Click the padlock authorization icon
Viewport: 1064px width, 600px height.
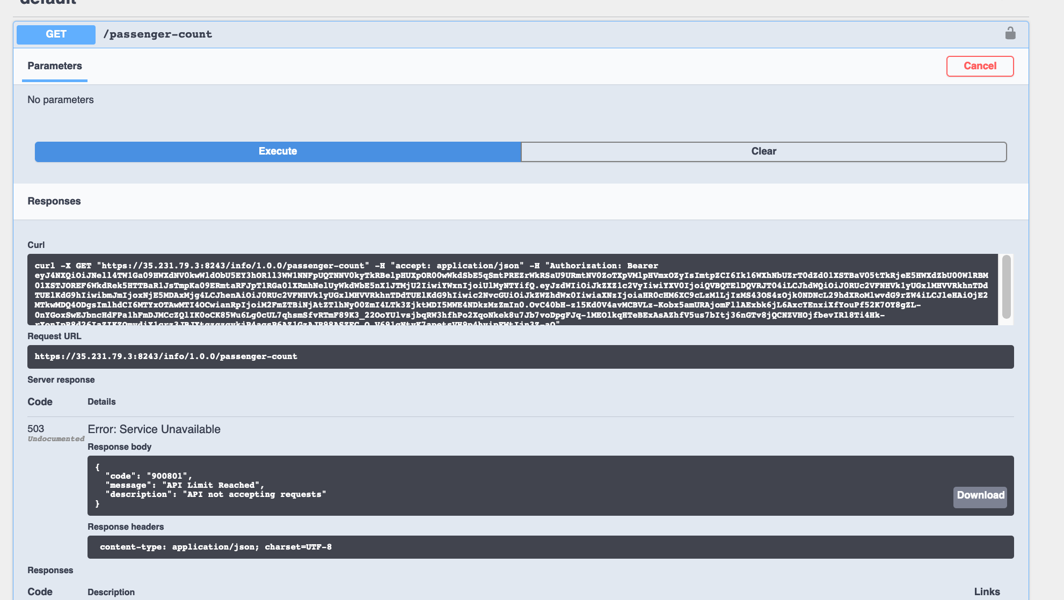coord(1011,33)
